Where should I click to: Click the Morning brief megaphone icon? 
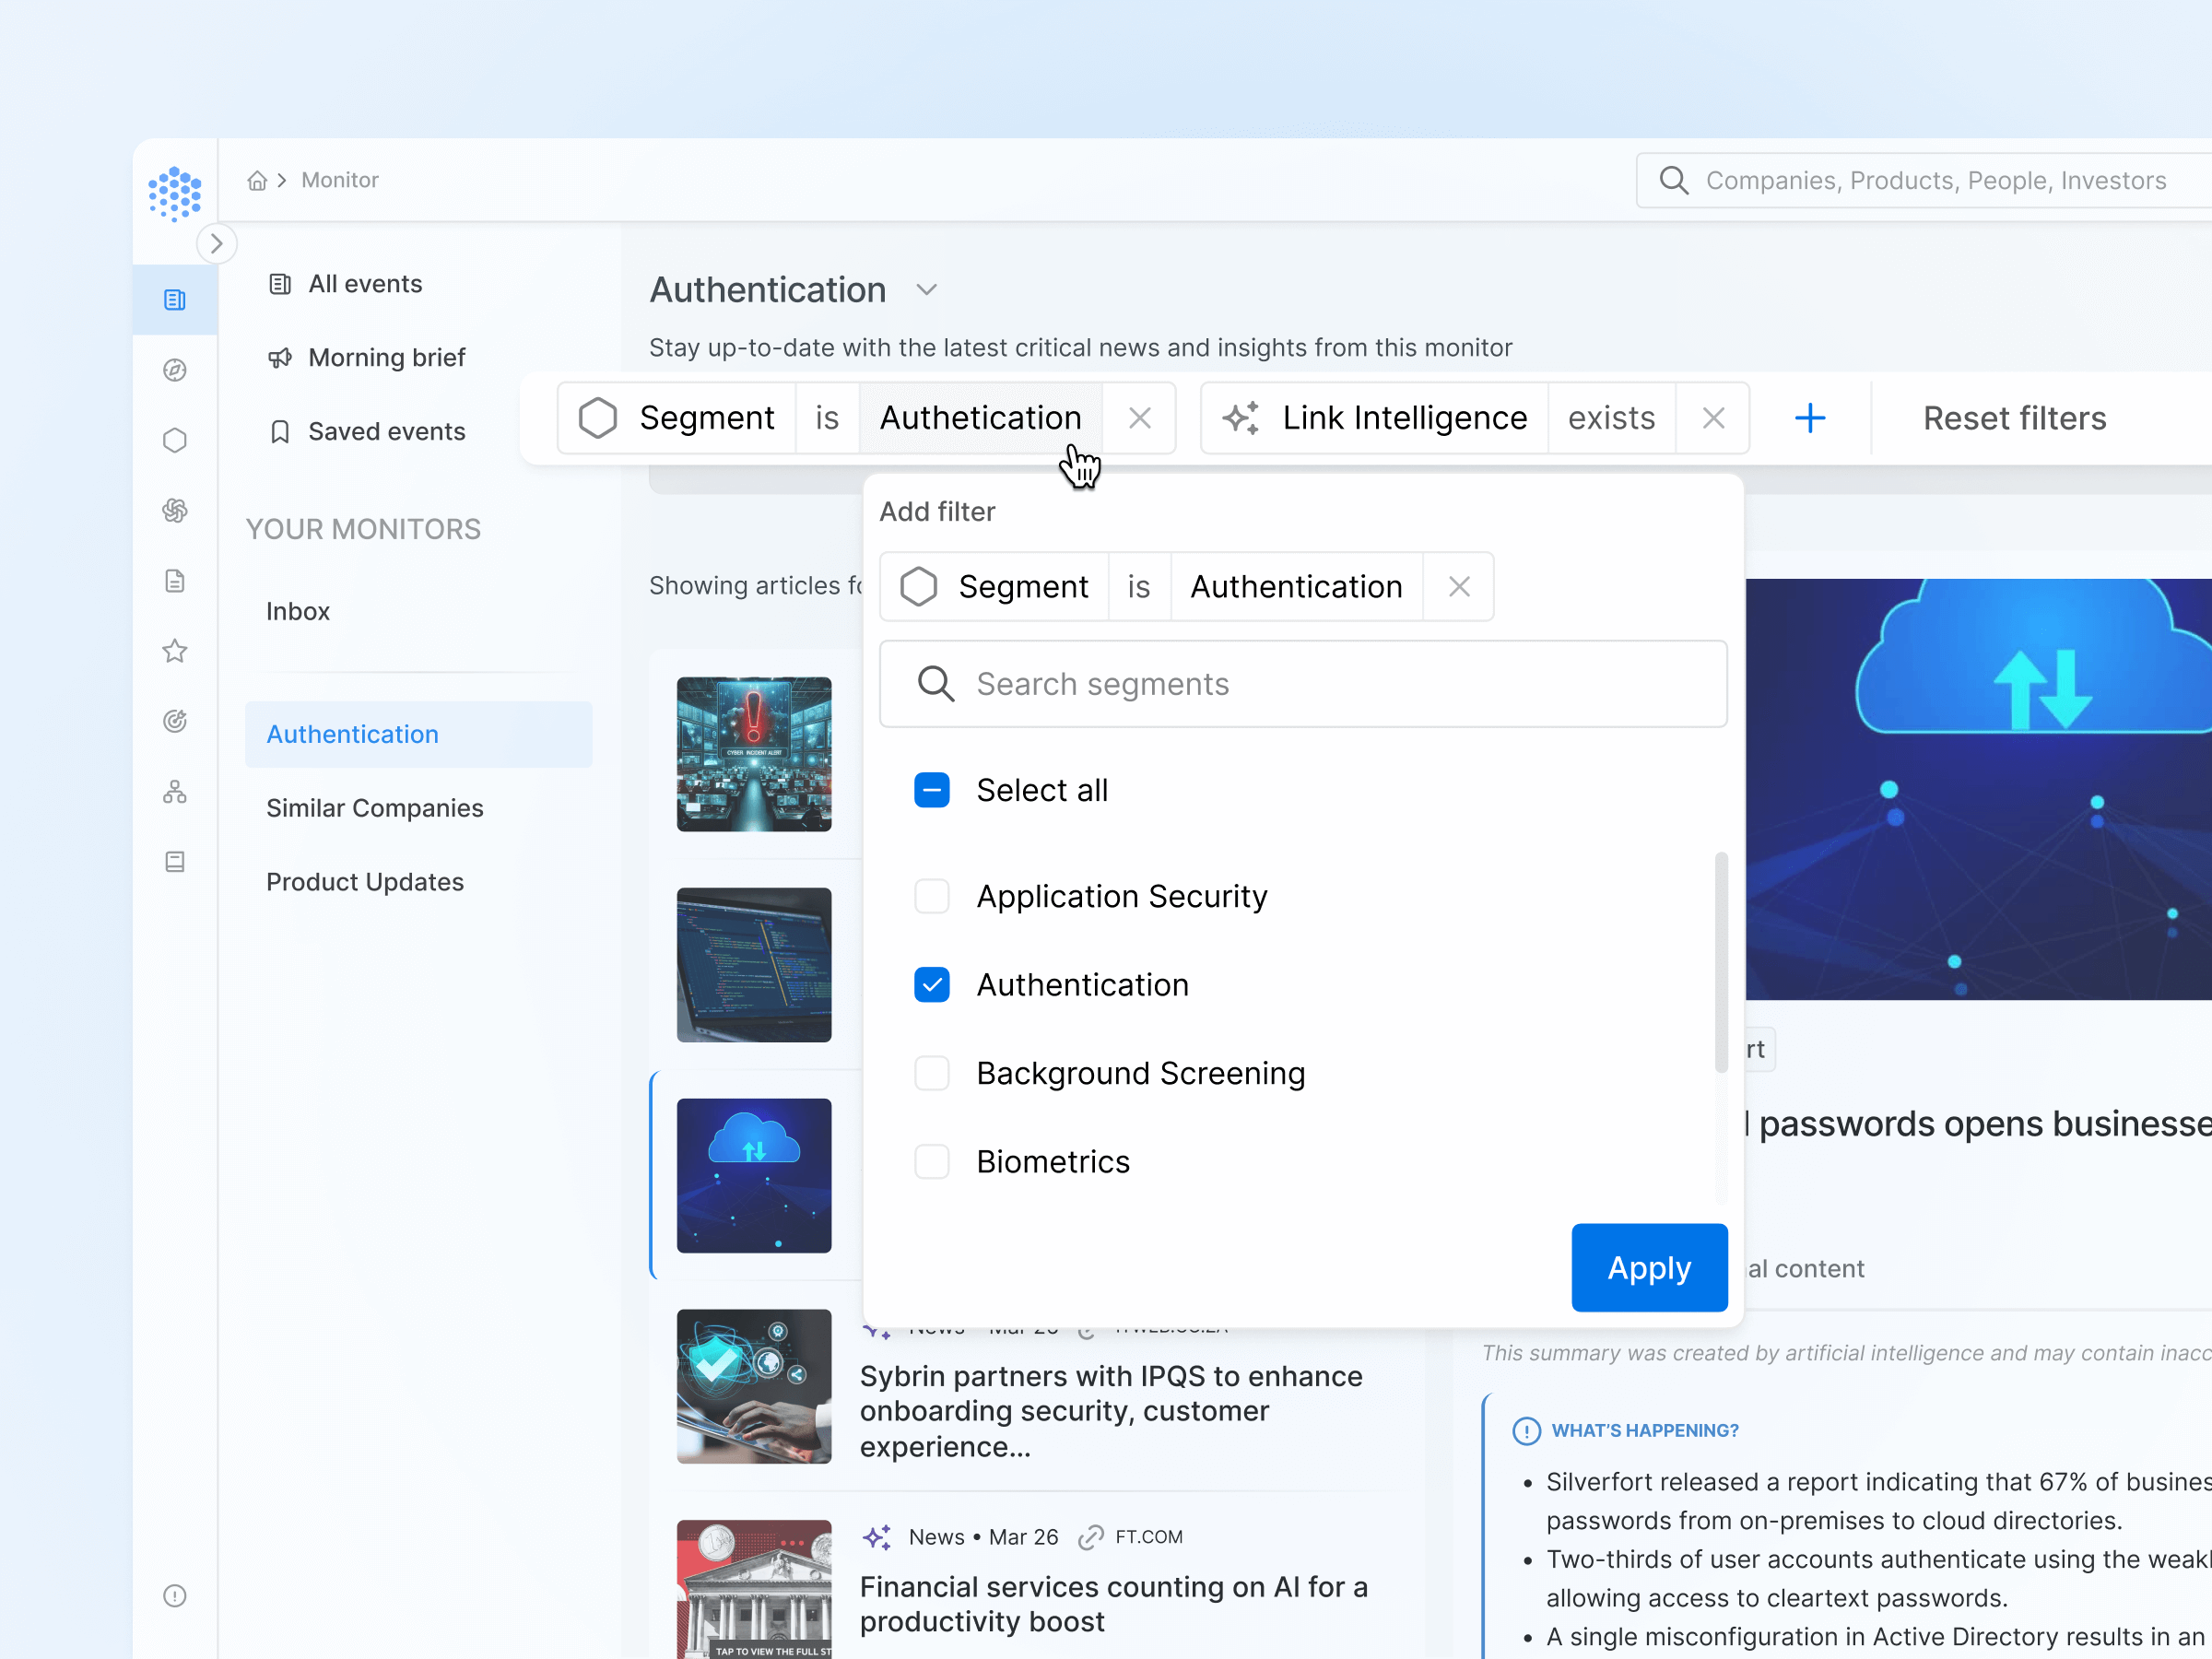pos(280,358)
